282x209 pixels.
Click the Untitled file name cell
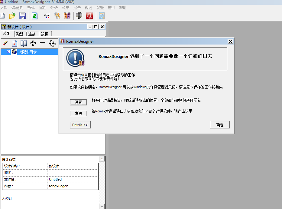(x=73, y=179)
